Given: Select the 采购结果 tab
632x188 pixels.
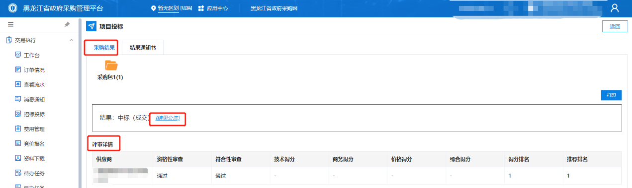Looking at the screenshot, I should click(104, 48).
